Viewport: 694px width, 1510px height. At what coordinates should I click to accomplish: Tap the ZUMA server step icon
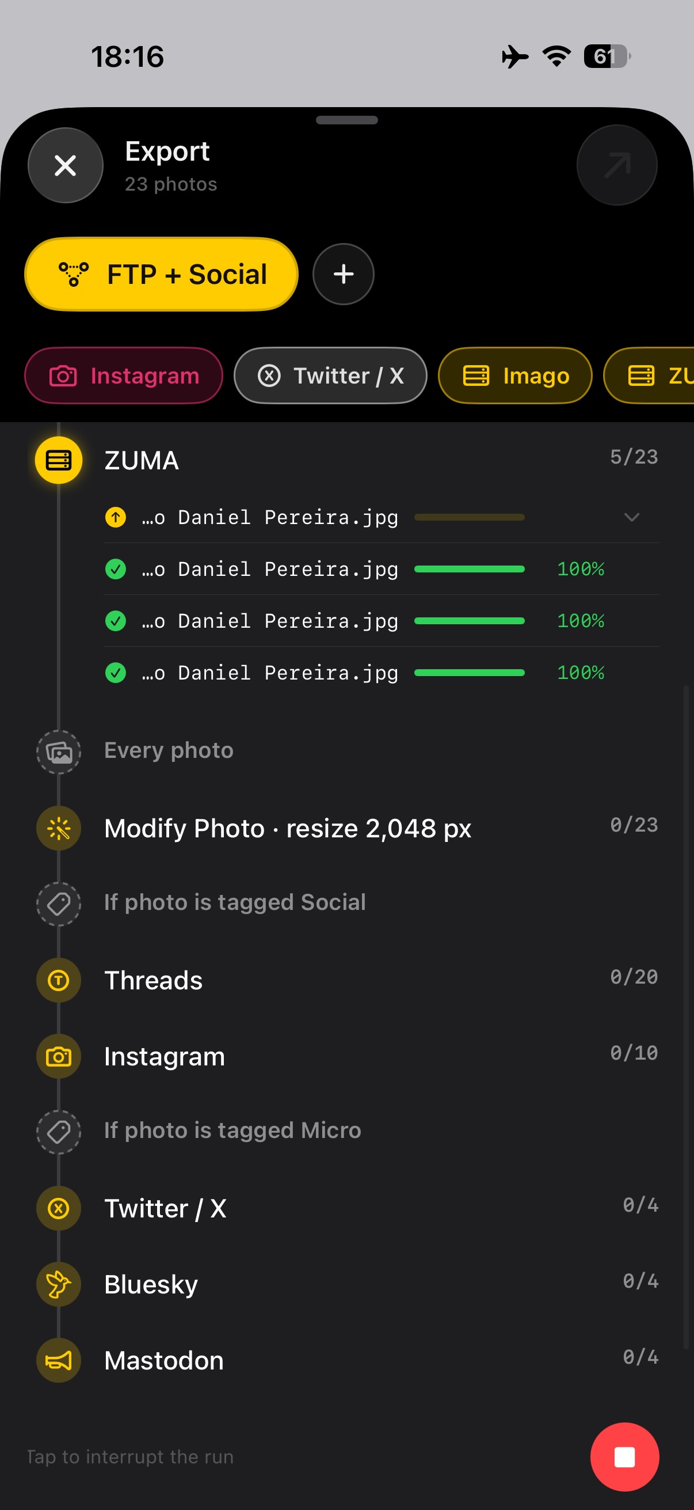(x=59, y=460)
